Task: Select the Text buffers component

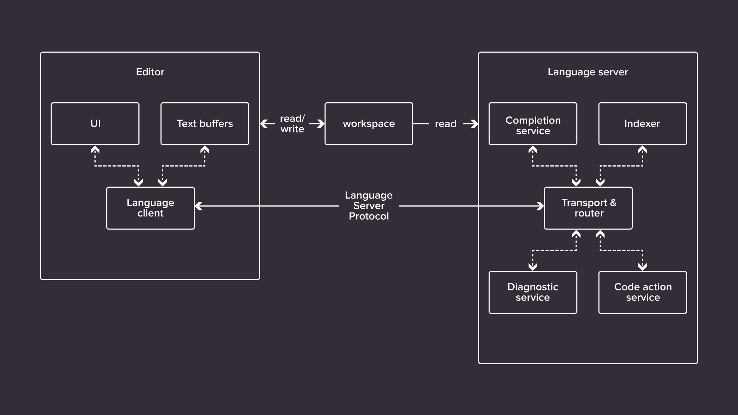Action: 205,123
